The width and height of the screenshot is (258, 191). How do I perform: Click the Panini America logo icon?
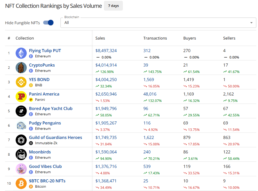(21, 97)
